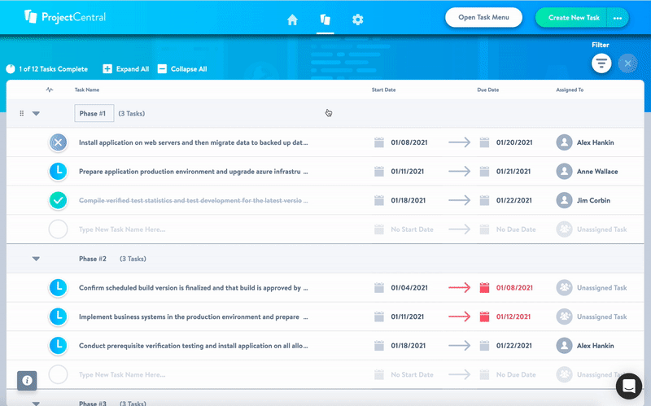The image size is (651, 406).
Task: Click Create New Task button
Action: point(572,18)
